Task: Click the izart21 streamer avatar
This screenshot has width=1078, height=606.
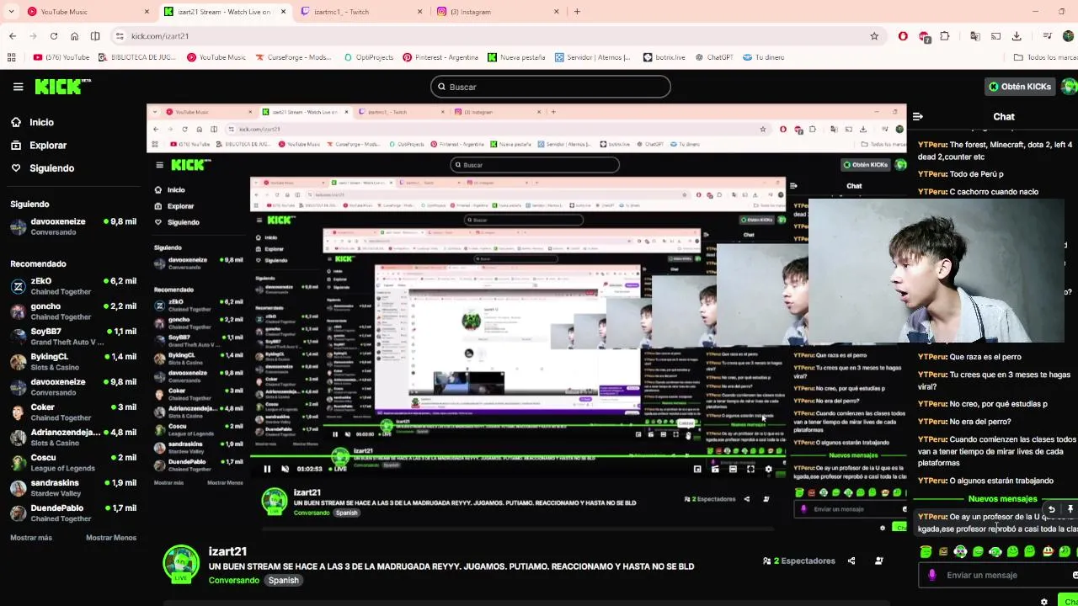Action: pos(181,563)
